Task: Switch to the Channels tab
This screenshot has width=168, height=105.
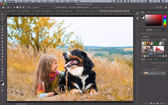Action: pos(150,59)
